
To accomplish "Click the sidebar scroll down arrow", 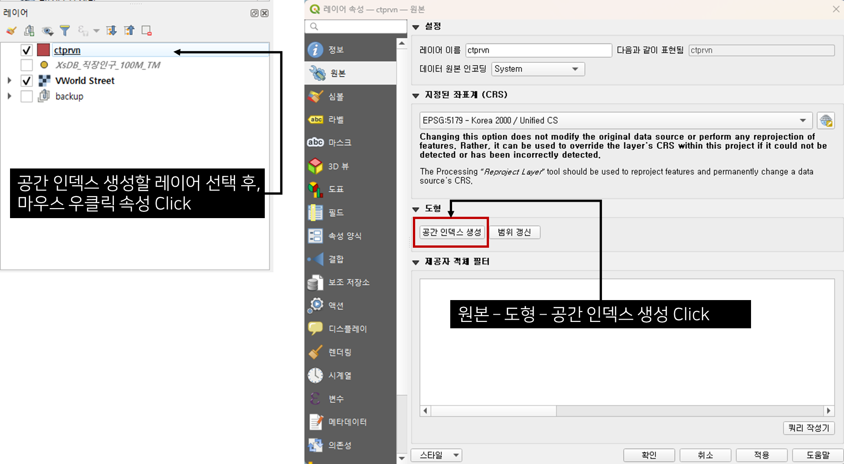I will click(401, 458).
